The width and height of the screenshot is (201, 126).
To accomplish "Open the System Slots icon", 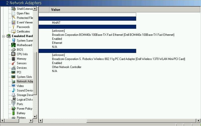I will coord(13,77).
